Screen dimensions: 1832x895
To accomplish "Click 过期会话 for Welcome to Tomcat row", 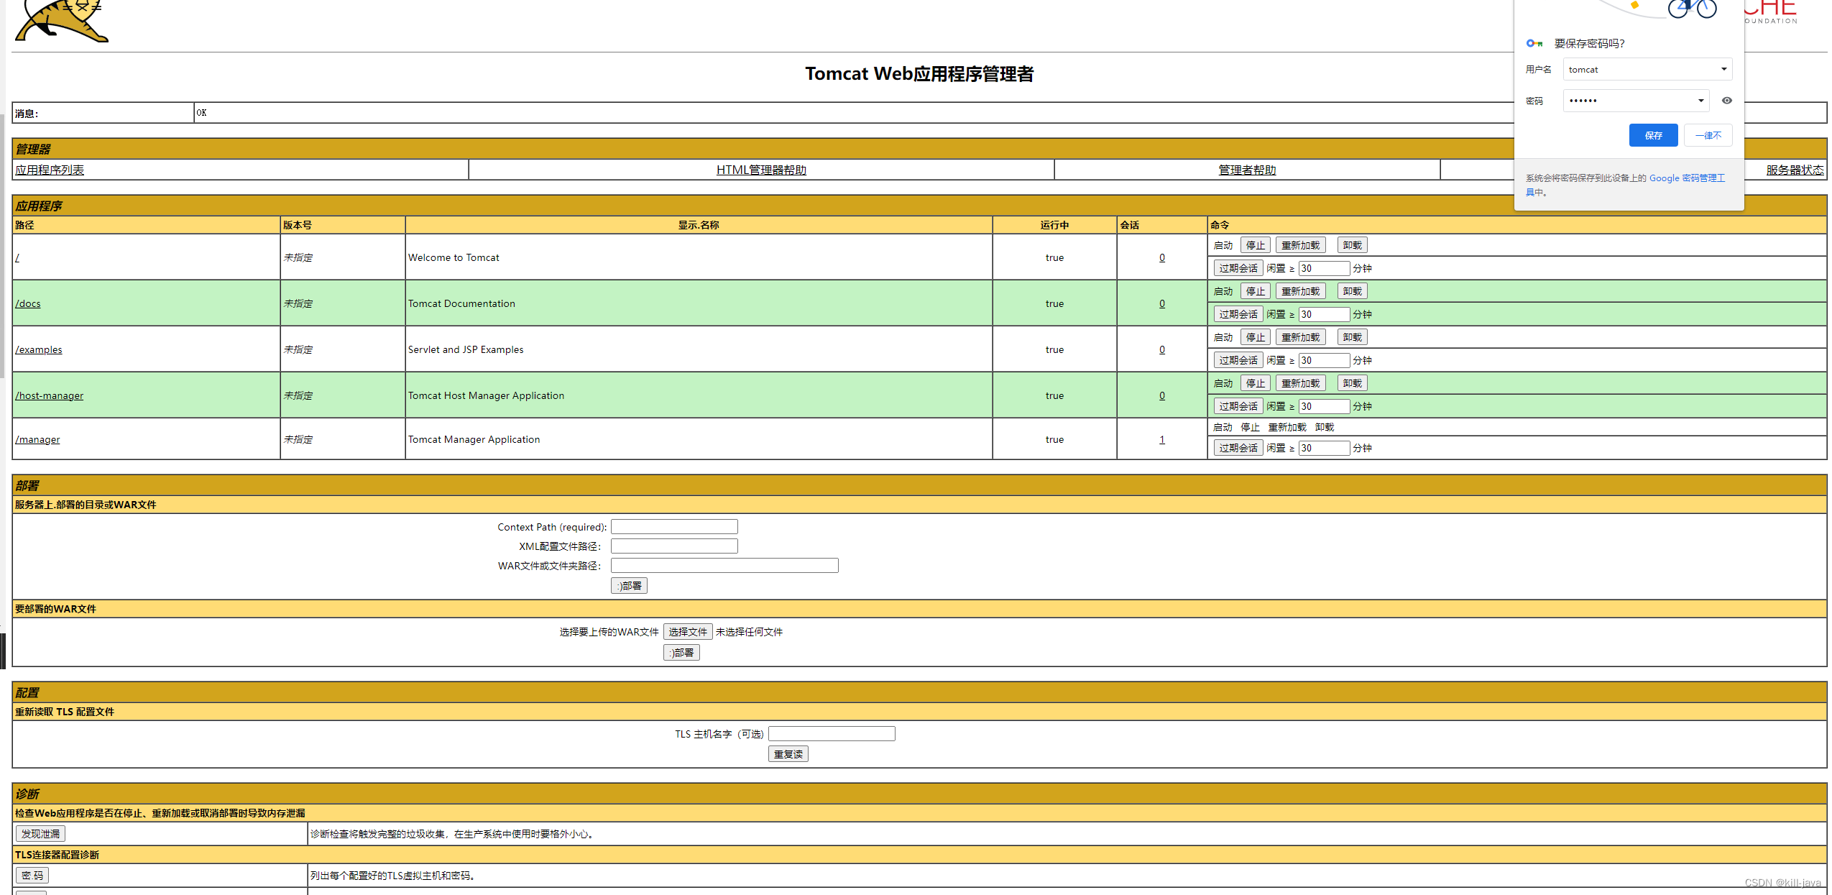I will tap(1238, 268).
